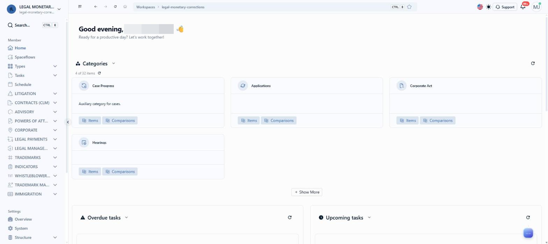Open Overview under Settings

23,219
